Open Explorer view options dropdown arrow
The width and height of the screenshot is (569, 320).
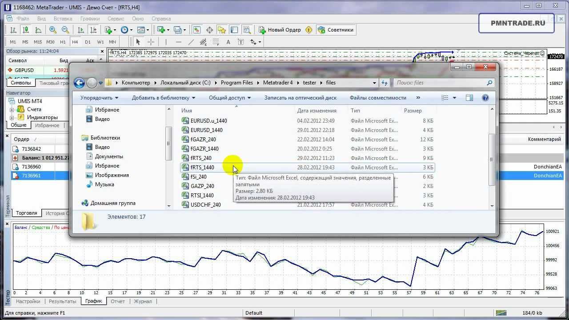[454, 98]
